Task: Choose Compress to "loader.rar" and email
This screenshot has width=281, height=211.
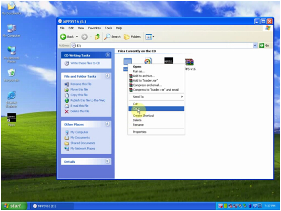Action: (156, 90)
